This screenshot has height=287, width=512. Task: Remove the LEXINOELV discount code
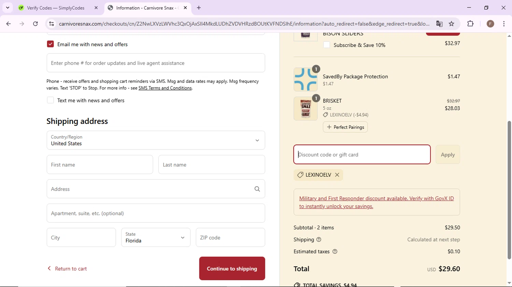[x=337, y=175]
